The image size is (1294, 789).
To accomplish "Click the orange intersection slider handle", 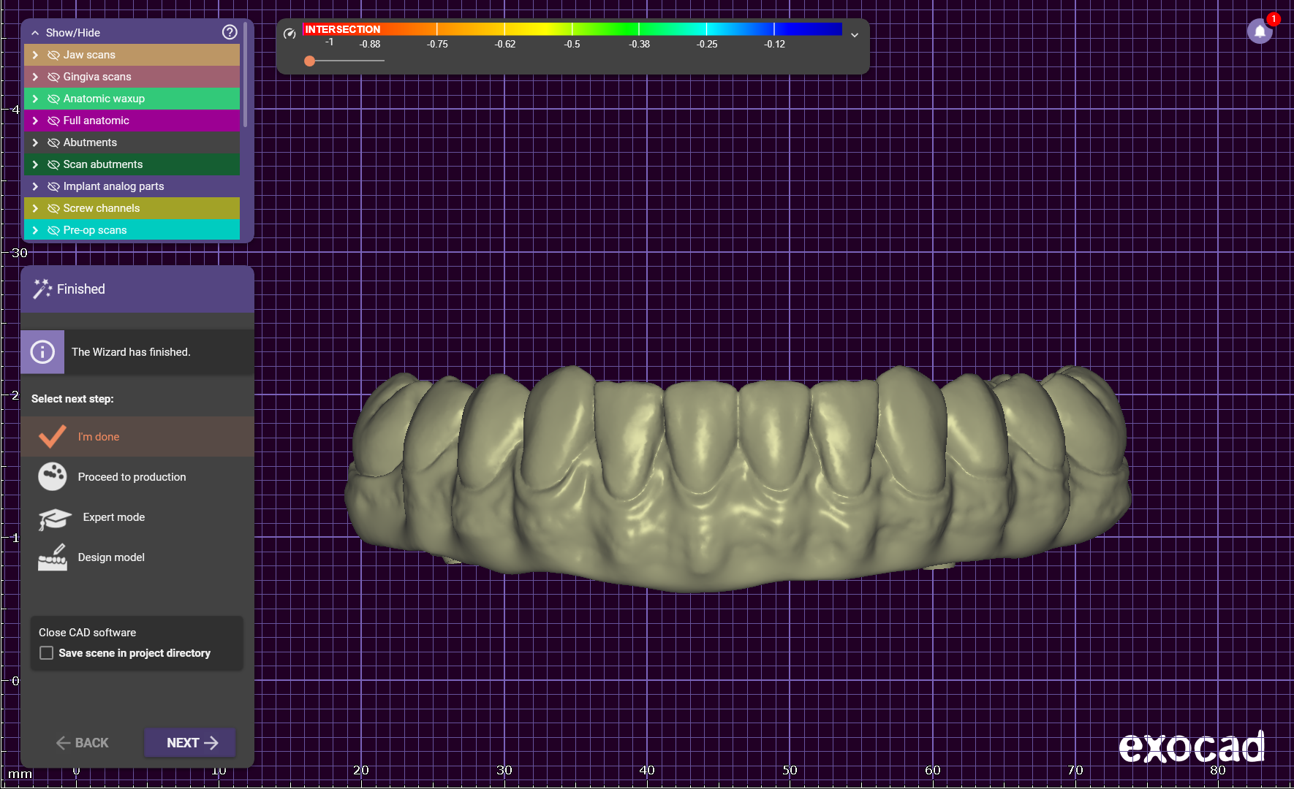I will pos(310,61).
